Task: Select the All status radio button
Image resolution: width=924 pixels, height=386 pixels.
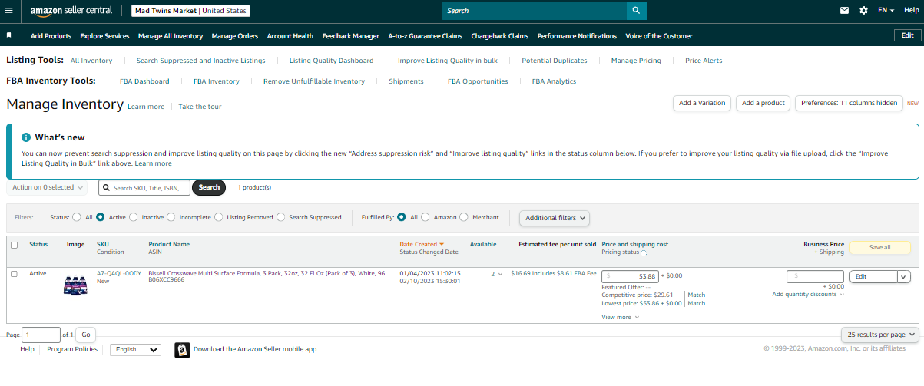Action: point(77,217)
